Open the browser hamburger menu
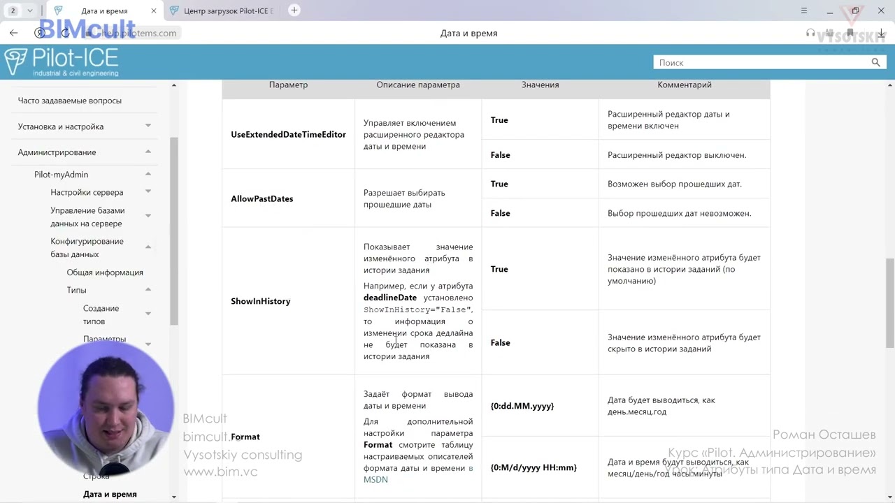 pyautogui.click(x=804, y=10)
